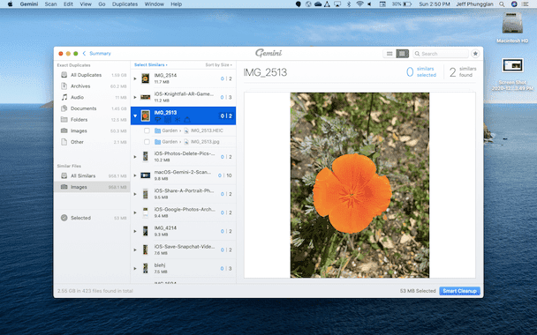Expand the iOS-Save-Snapchat-Vide group
Image resolution: width=537 pixels, height=335 pixels.
pos(135,249)
